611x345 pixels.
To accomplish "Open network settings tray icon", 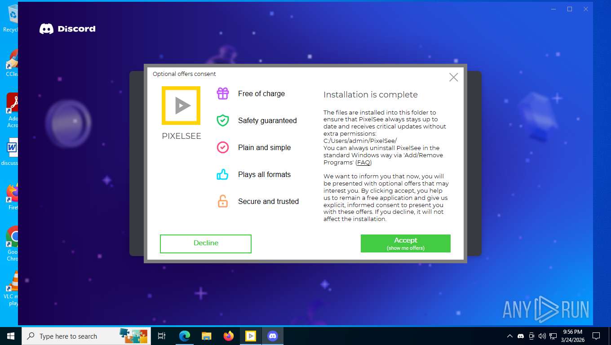I will [x=553, y=336].
